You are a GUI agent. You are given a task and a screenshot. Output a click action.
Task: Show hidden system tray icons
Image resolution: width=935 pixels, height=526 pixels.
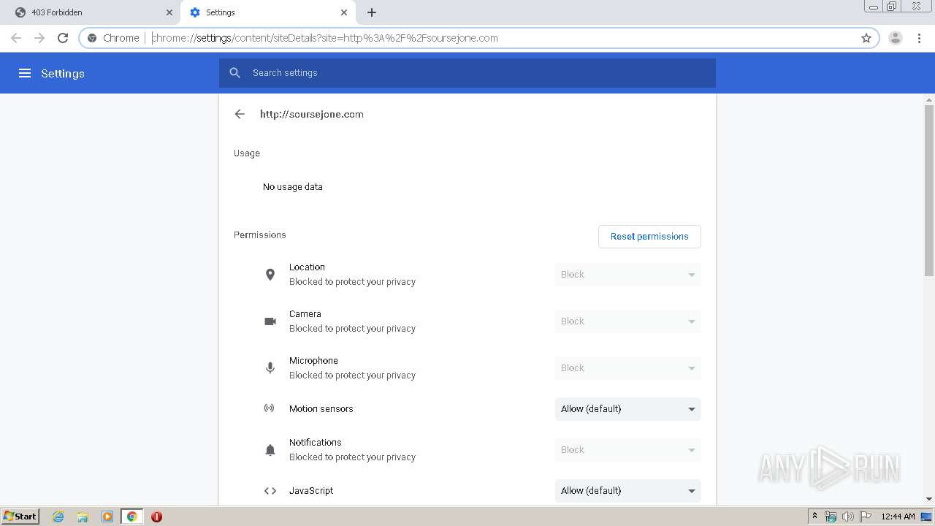tap(814, 517)
